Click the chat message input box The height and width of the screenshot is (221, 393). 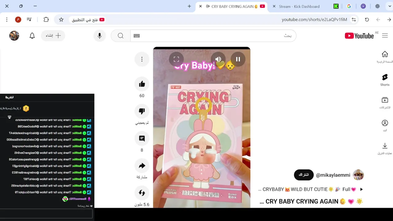pos(46,214)
